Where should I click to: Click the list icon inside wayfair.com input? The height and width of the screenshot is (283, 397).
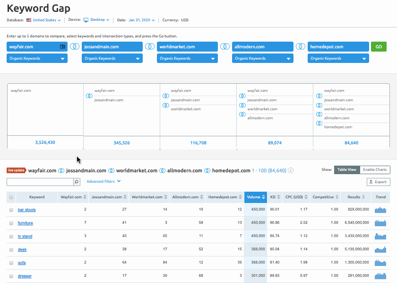pyautogui.click(x=62, y=47)
